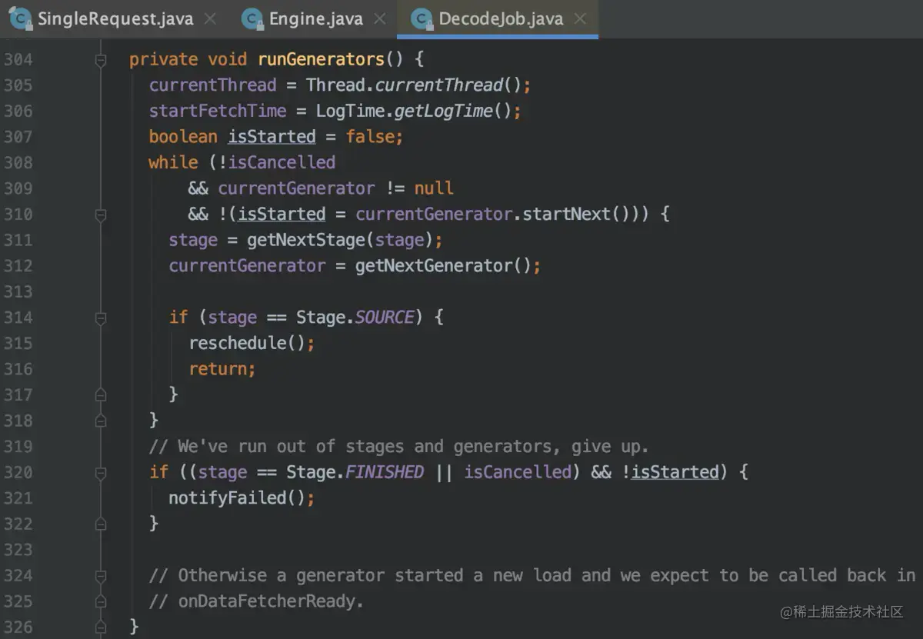
Task: Switch to the SingleRequest.java tab
Action: pyautogui.click(x=115, y=18)
